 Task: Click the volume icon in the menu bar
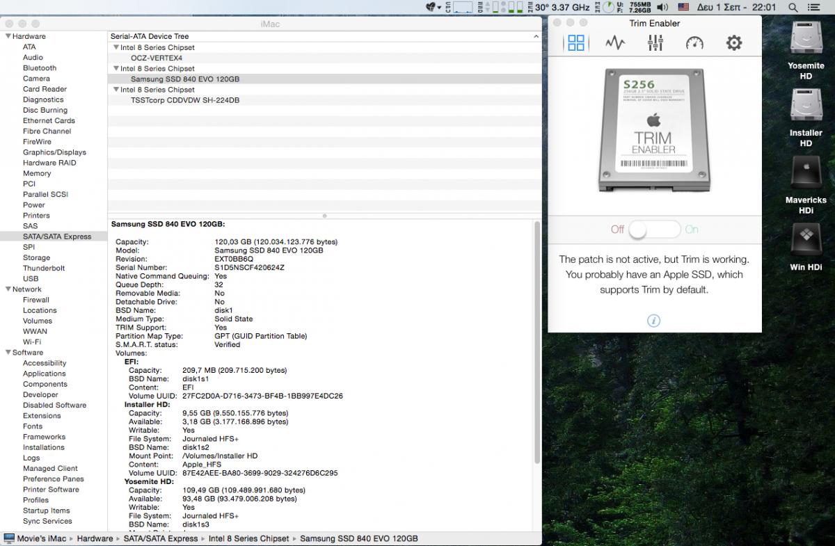(662, 7)
